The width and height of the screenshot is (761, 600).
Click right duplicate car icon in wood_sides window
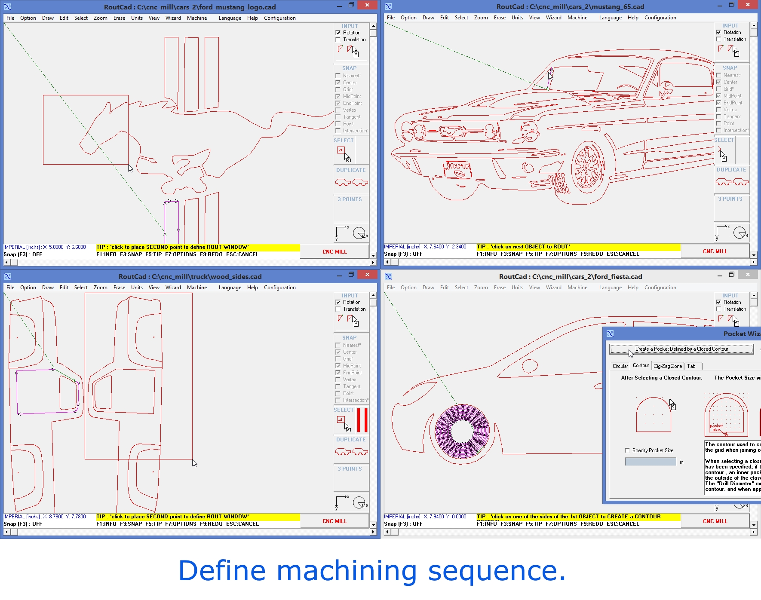(360, 452)
